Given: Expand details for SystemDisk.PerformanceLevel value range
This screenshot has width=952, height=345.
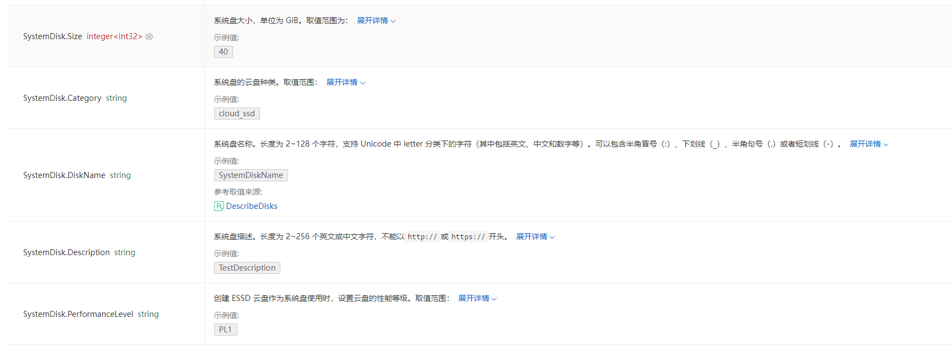Looking at the screenshot, I should pyautogui.click(x=478, y=298).
